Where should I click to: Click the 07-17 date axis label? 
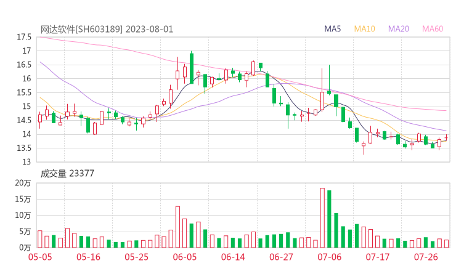tap(378, 257)
